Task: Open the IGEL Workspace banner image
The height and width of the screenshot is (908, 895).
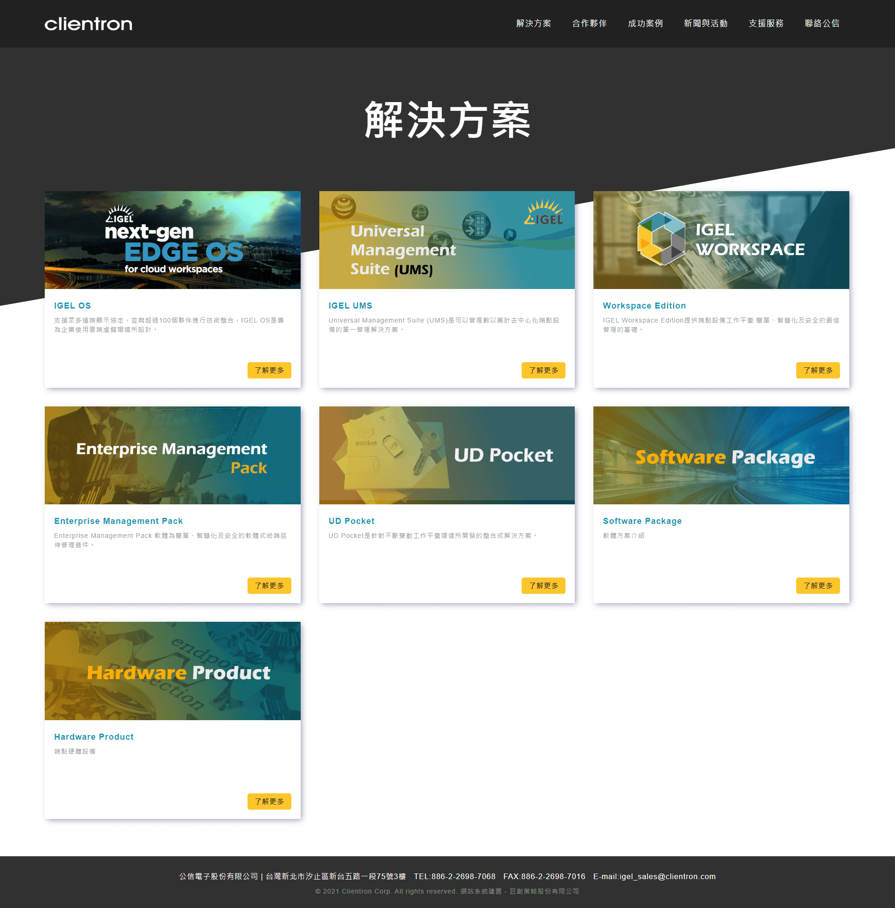Action: (x=721, y=240)
